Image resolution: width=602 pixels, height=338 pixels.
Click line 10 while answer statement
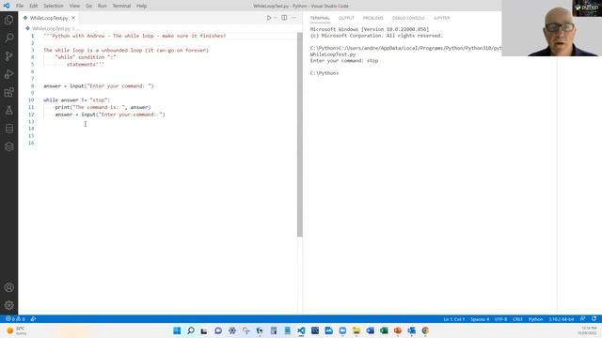click(x=76, y=100)
